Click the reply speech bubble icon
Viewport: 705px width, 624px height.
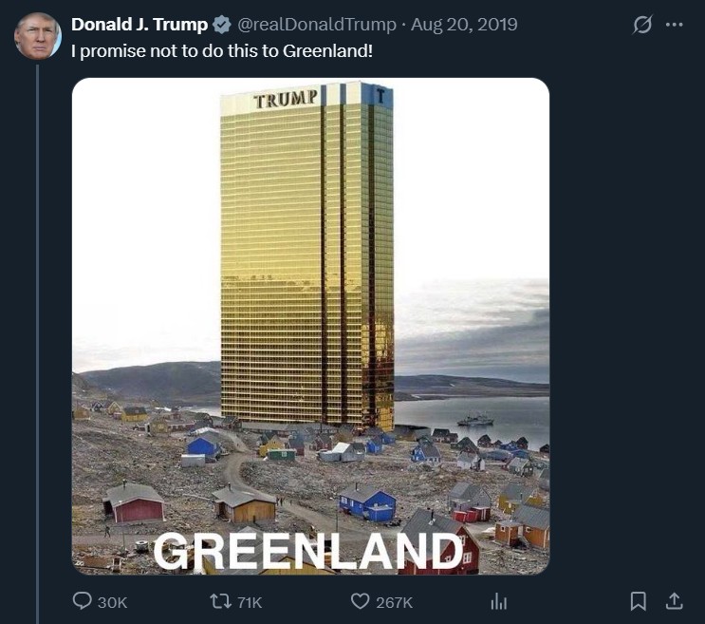(83, 601)
